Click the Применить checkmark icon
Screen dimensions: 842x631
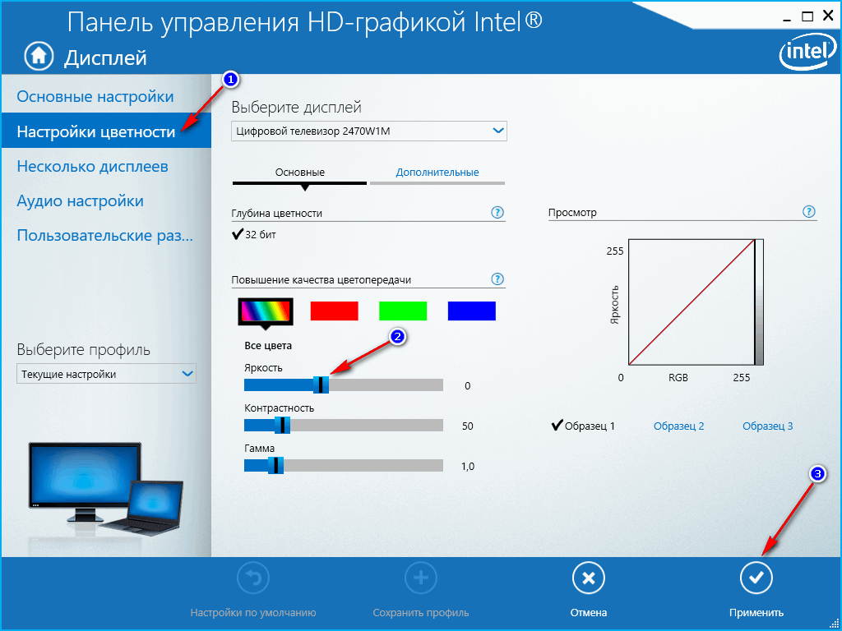coord(756,579)
